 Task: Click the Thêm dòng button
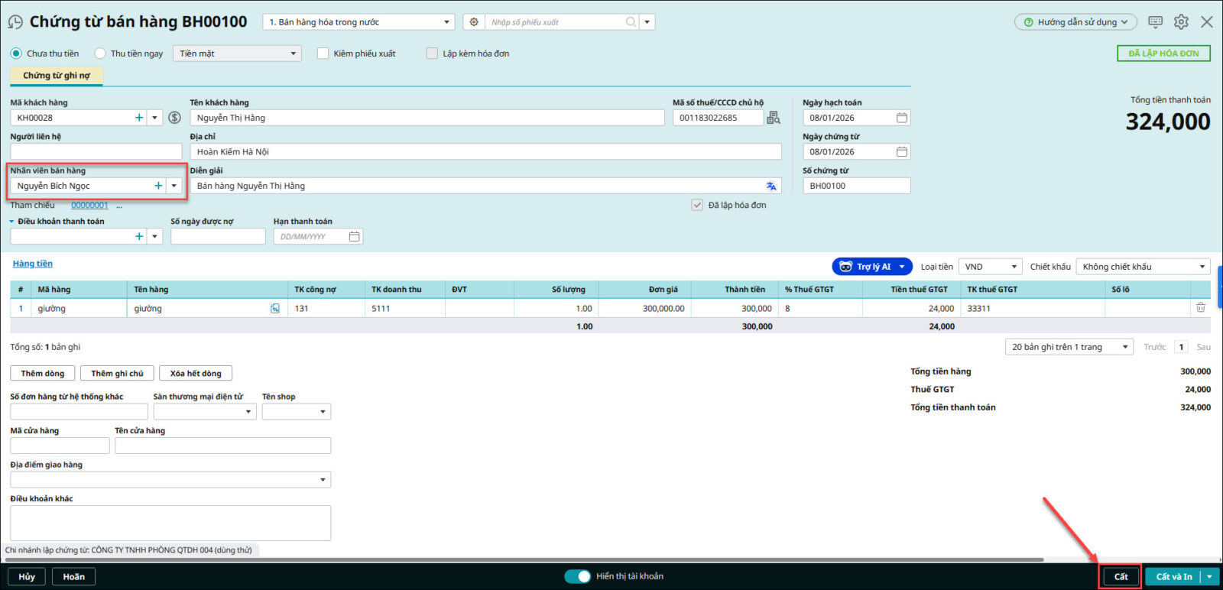click(x=42, y=374)
